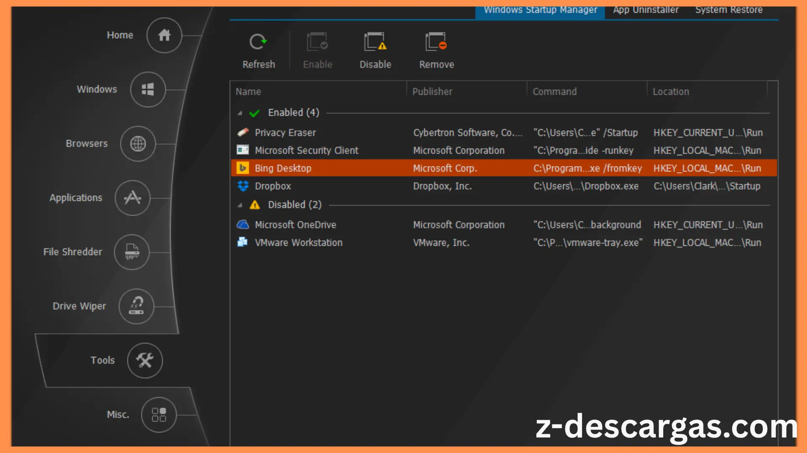Collapse the Disabled (2) group arrow
The height and width of the screenshot is (453, 807).
click(240, 206)
